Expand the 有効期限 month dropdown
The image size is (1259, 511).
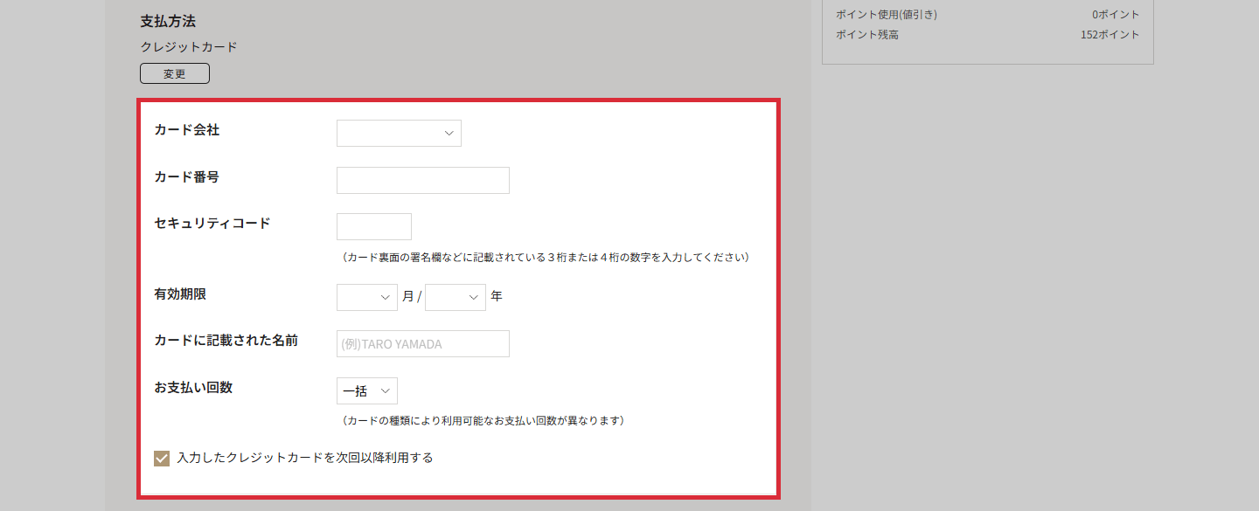(x=366, y=297)
